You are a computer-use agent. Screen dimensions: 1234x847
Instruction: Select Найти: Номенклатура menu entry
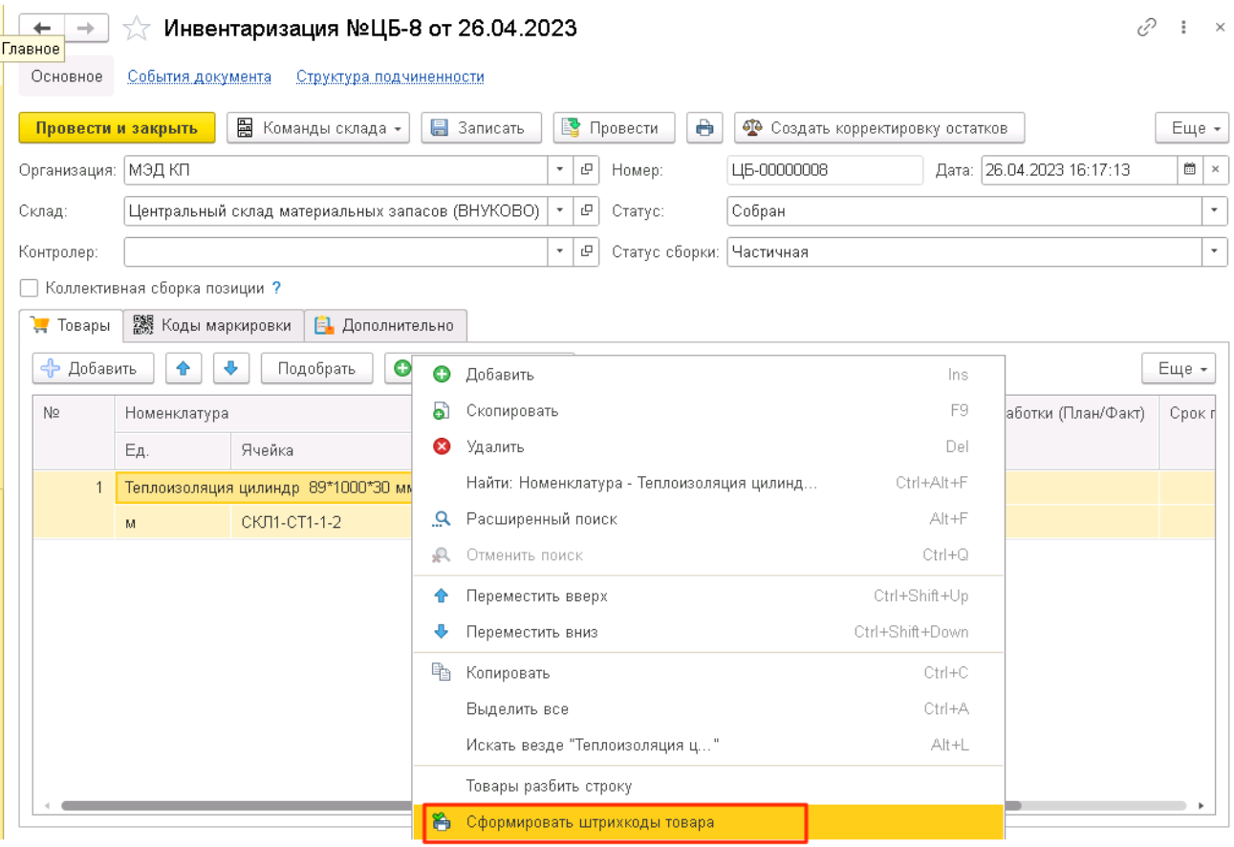[708, 483]
